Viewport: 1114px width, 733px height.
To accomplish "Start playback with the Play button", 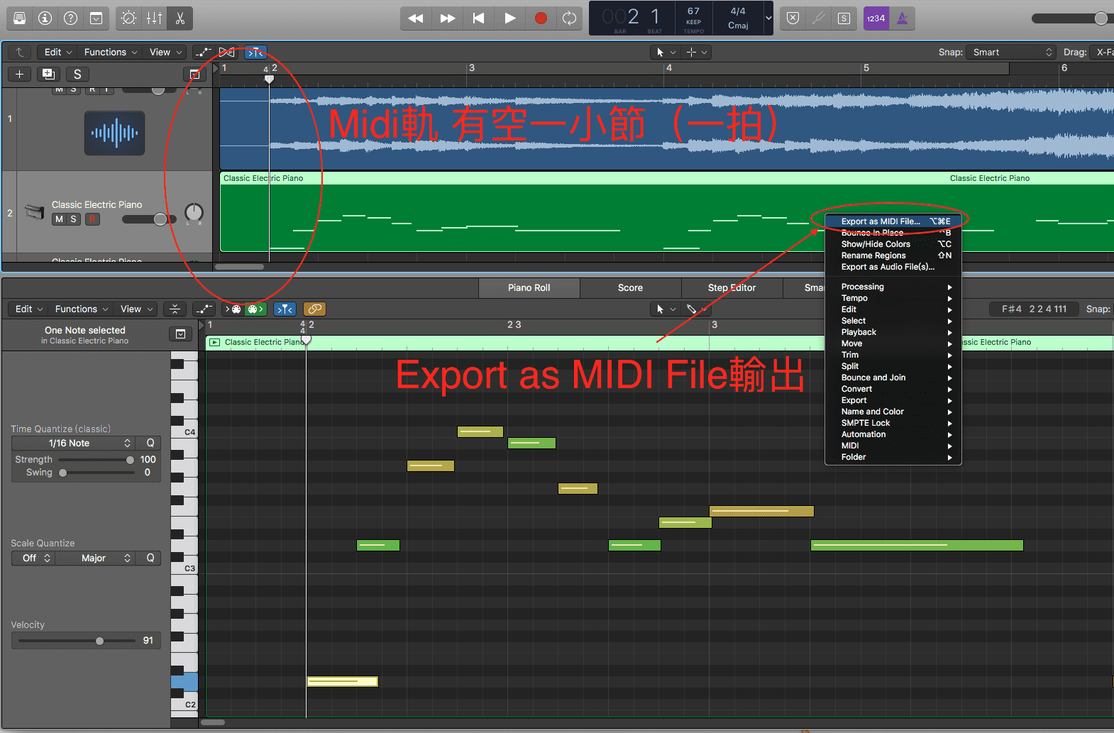I will (x=509, y=18).
